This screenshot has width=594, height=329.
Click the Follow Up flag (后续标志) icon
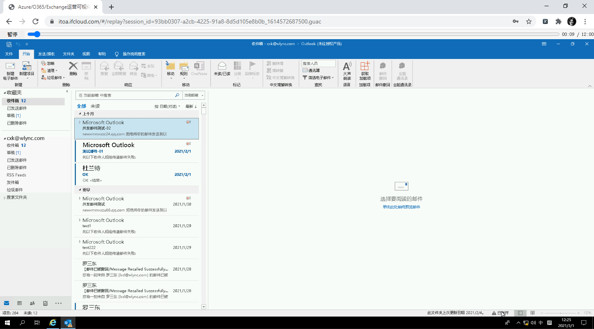tap(252, 66)
